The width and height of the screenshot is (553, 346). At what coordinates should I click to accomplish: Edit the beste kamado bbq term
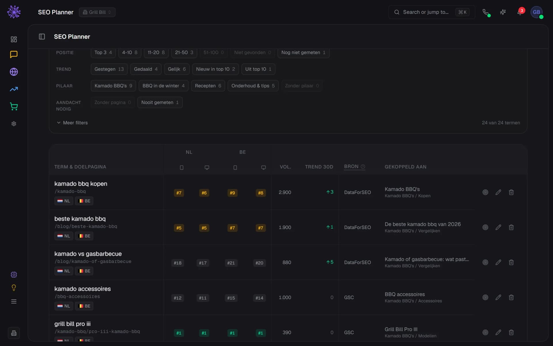point(498,227)
